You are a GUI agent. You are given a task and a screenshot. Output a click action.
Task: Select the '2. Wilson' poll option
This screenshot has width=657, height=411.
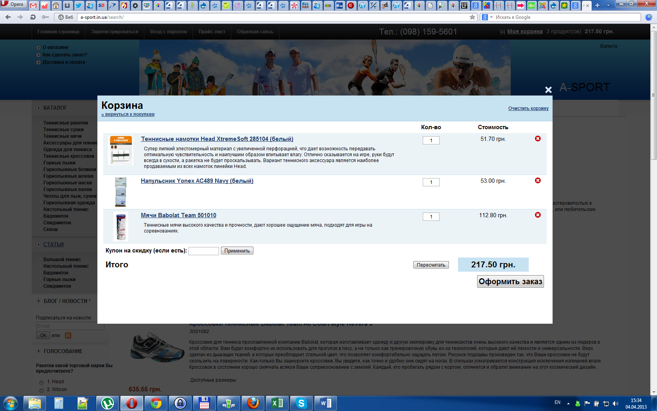tap(41, 390)
